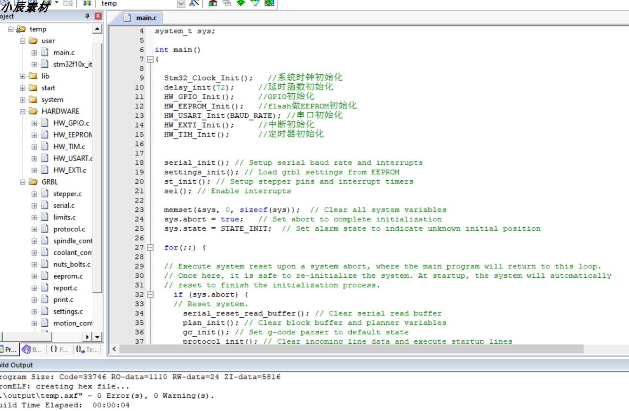Select HW_EEPROM file in the tree
This screenshot has height=411, width=629.
coord(73,135)
